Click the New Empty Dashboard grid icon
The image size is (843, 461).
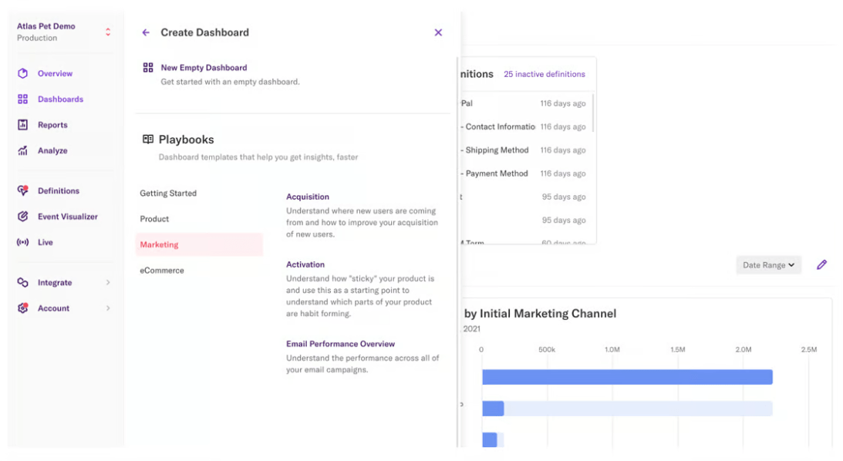(x=148, y=68)
